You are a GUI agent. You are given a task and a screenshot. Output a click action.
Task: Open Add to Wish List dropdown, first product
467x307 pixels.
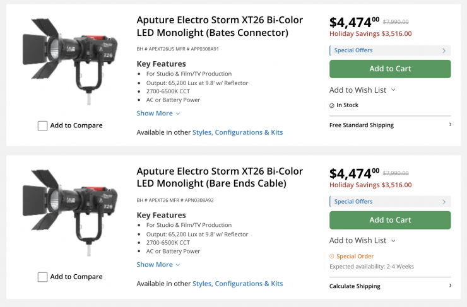(x=362, y=90)
